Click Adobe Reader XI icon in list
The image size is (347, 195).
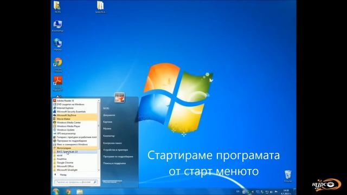tap(54, 101)
